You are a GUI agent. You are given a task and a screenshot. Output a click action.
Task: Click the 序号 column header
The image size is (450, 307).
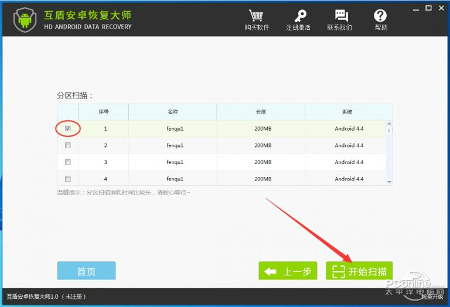click(x=103, y=112)
